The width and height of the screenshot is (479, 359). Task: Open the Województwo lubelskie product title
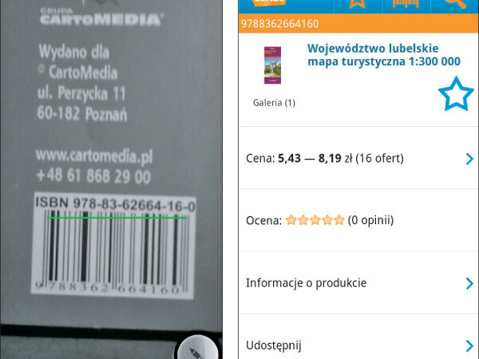(x=384, y=55)
